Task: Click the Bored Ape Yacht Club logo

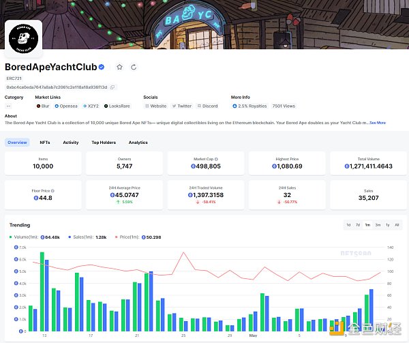Action: [x=24, y=39]
